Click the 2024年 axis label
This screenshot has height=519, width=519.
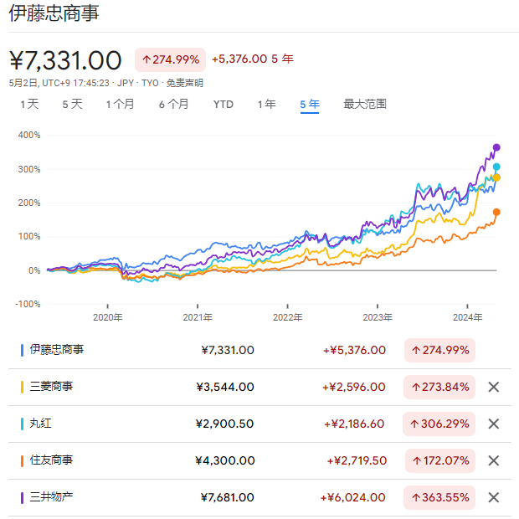(468, 317)
